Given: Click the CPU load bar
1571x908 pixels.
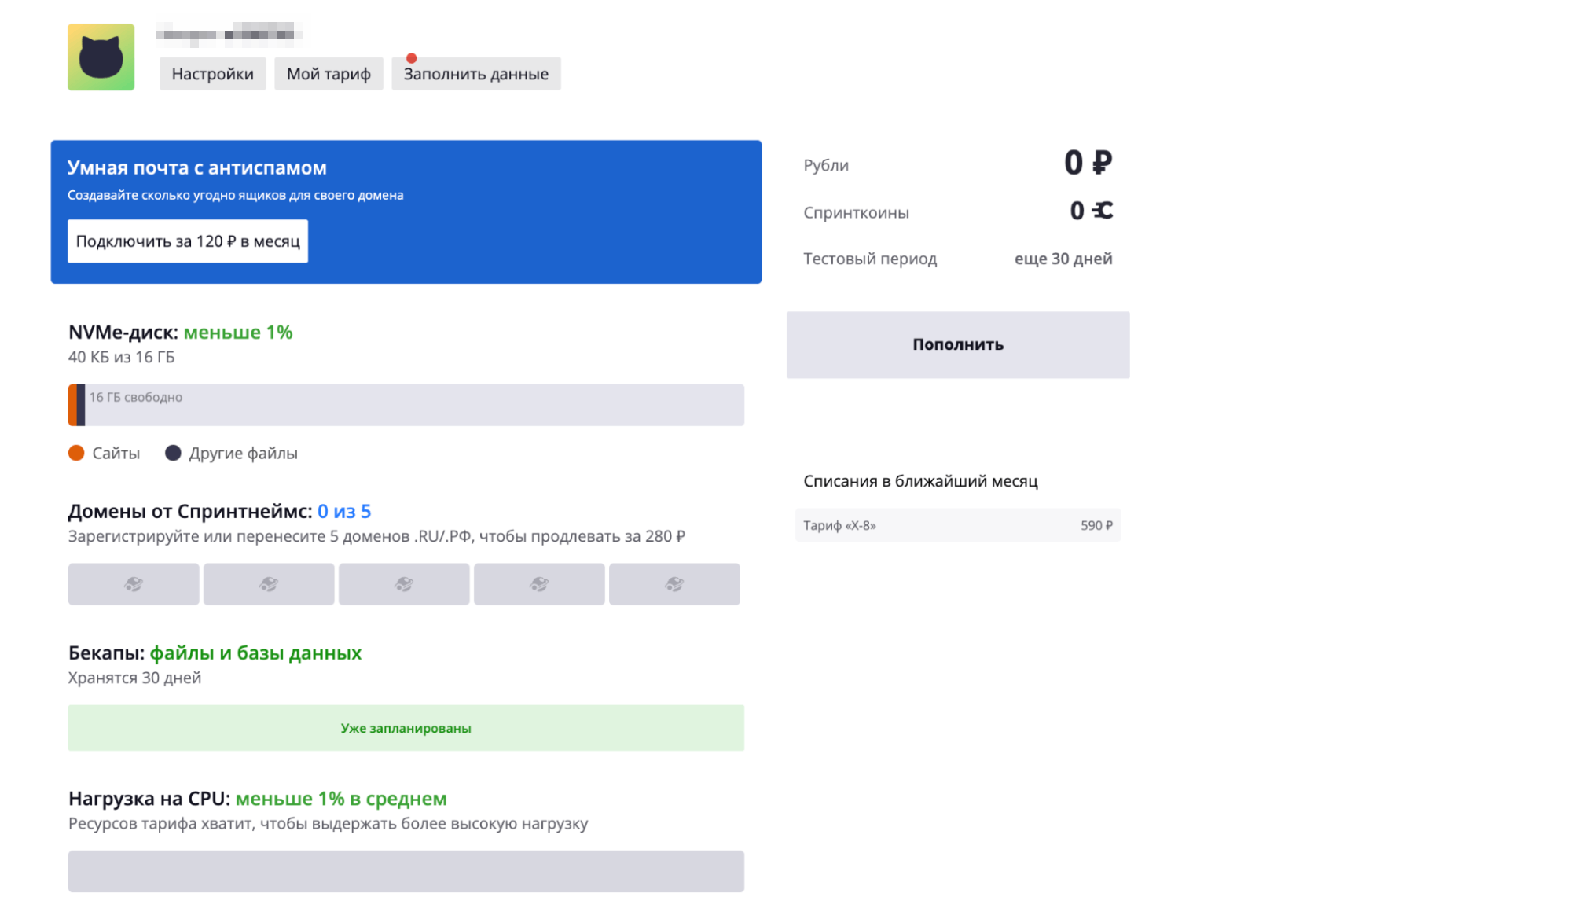Looking at the screenshot, I should click(406, 871).
